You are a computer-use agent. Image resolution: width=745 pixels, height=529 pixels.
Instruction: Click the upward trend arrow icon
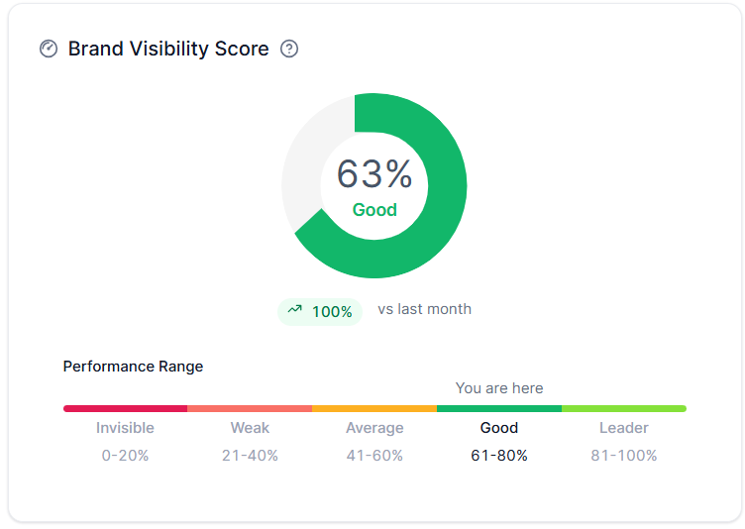click(294, 309)
